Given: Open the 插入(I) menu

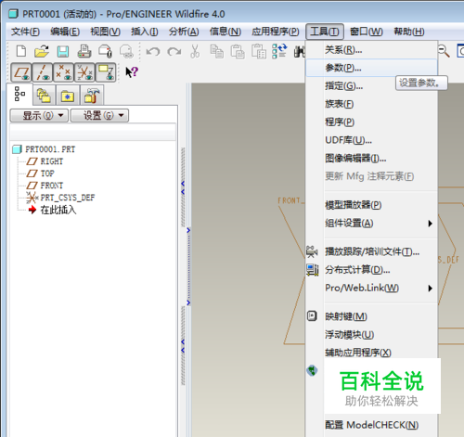Looking at the screenshot, I should coord(145,32).
